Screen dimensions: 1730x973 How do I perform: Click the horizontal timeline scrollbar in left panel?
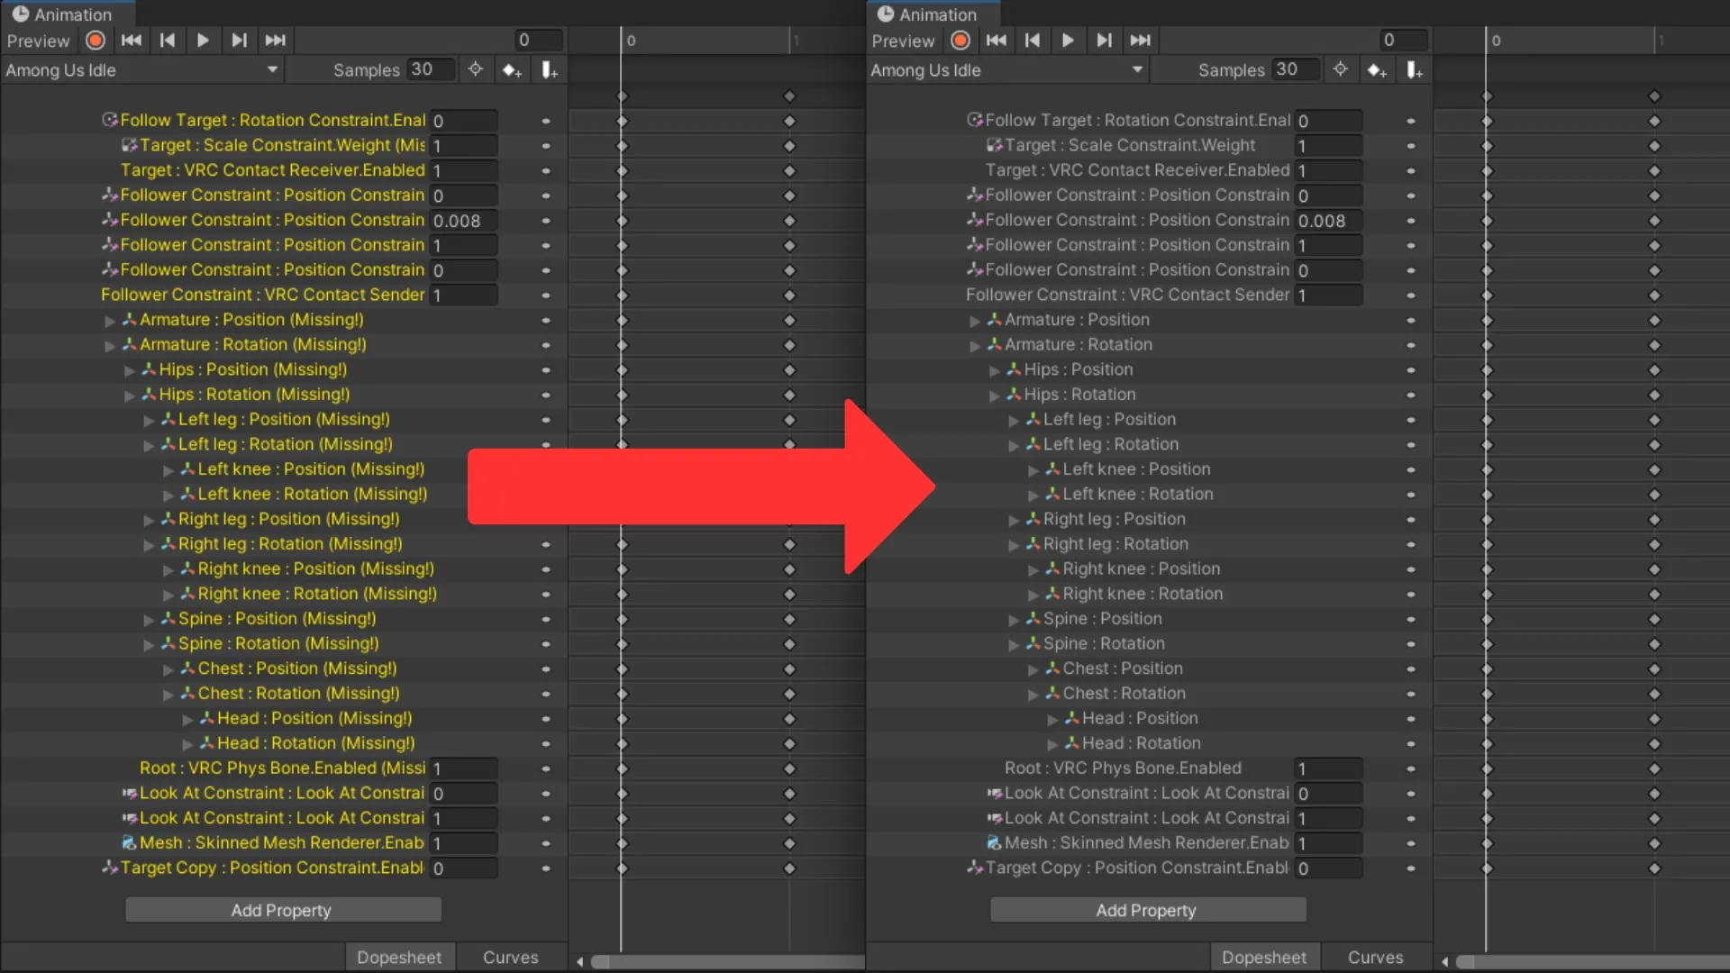pos(721,961)
